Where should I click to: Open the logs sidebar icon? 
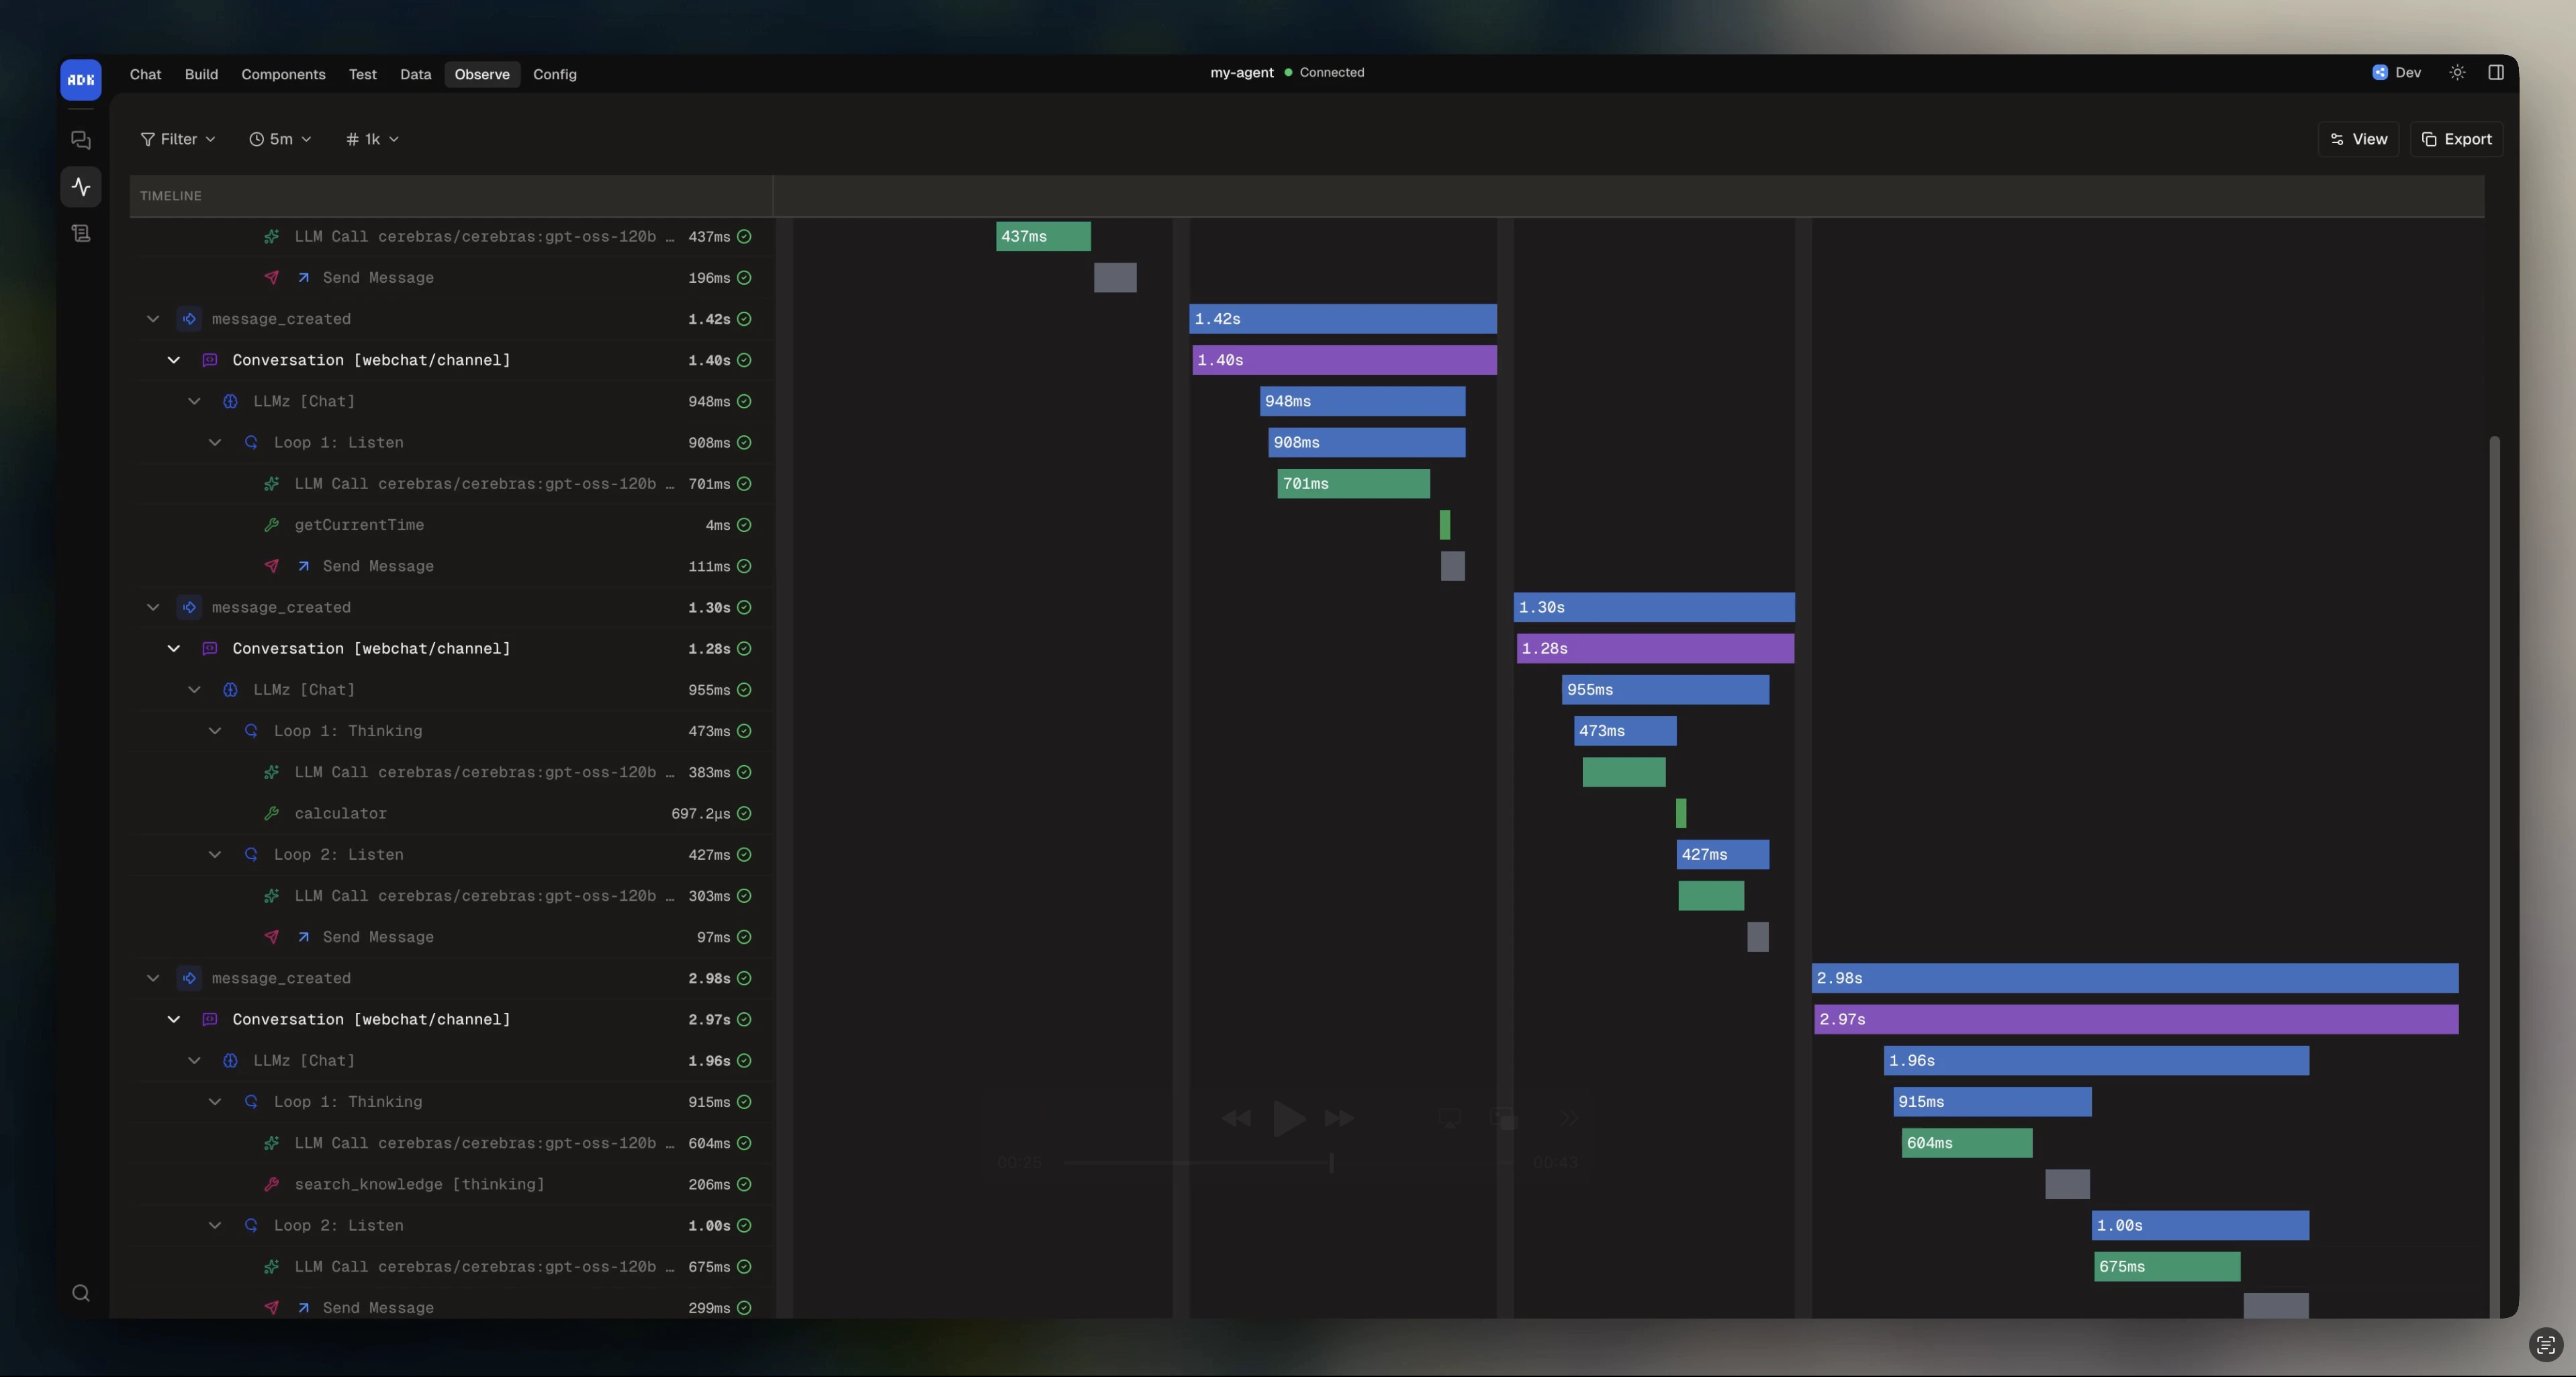coord(81,233)
